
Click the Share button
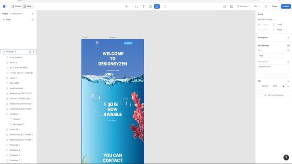coord(275,6)
